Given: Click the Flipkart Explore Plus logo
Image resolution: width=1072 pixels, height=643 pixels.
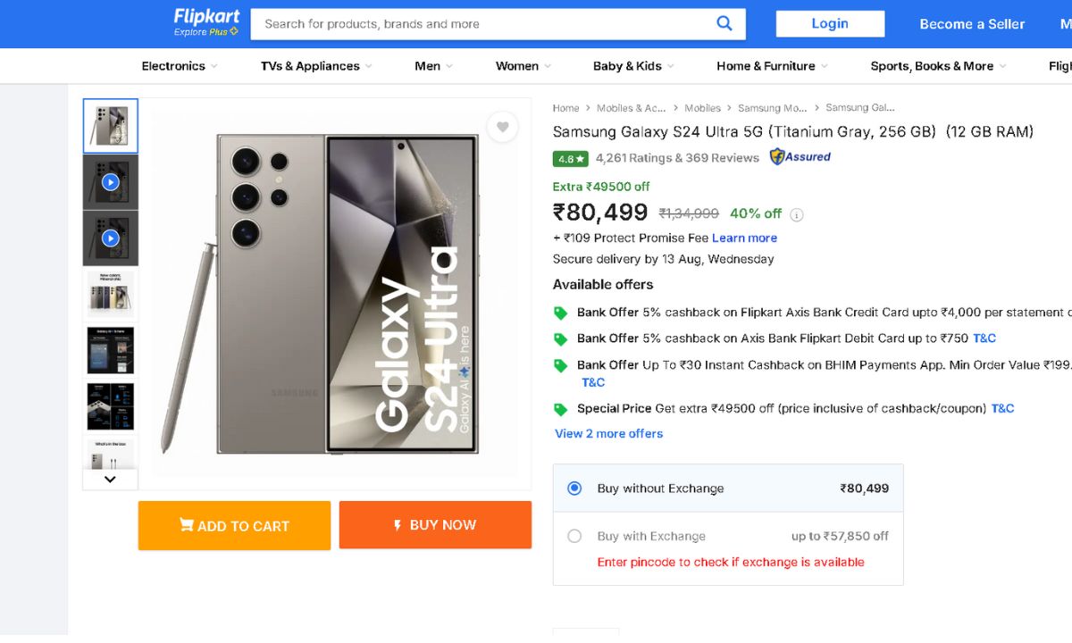Looking at the screenshot, I should (206, 22).
